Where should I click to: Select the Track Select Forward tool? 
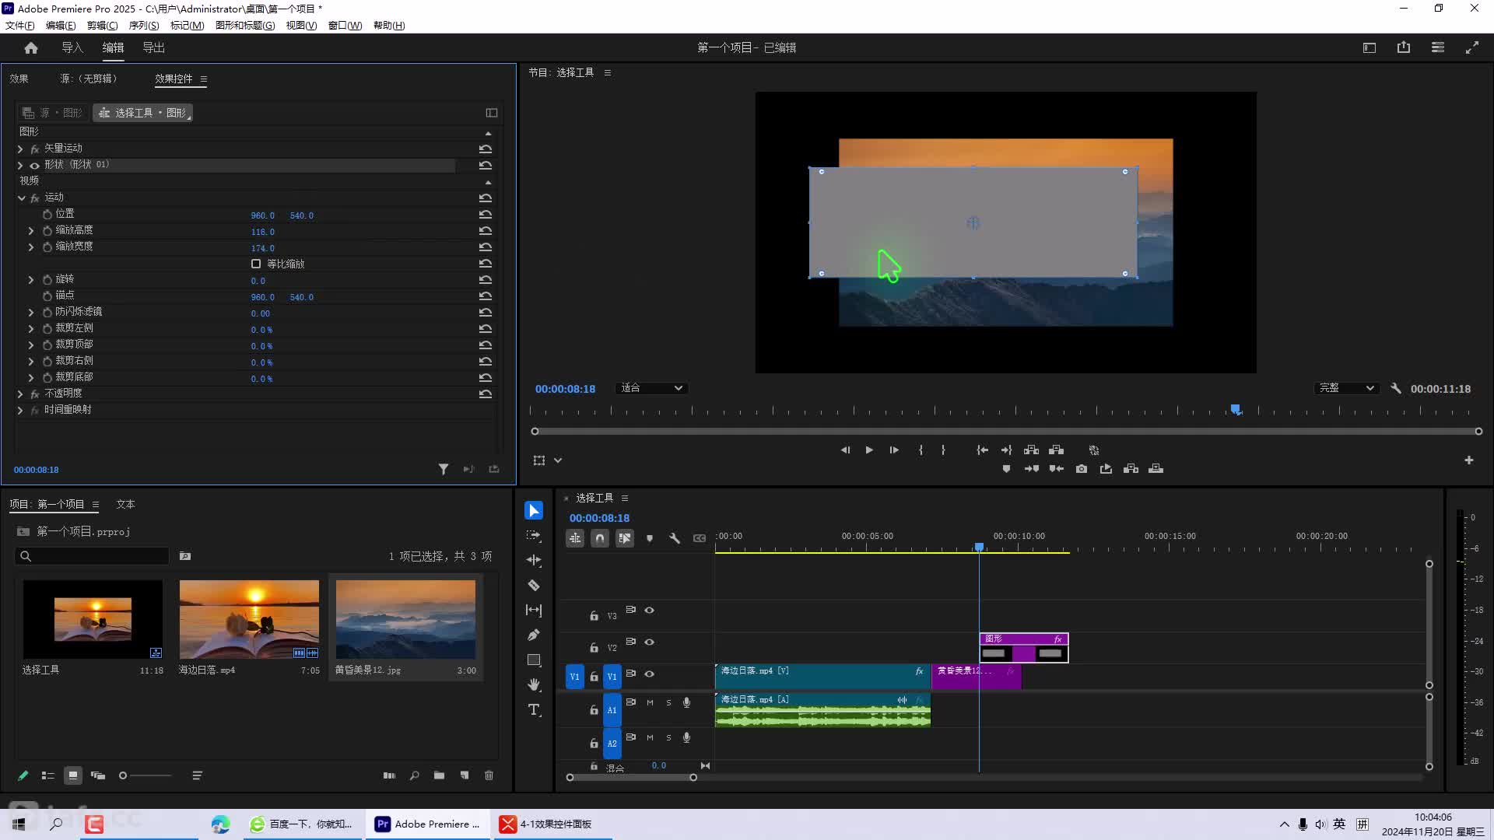tap(534, 536)
